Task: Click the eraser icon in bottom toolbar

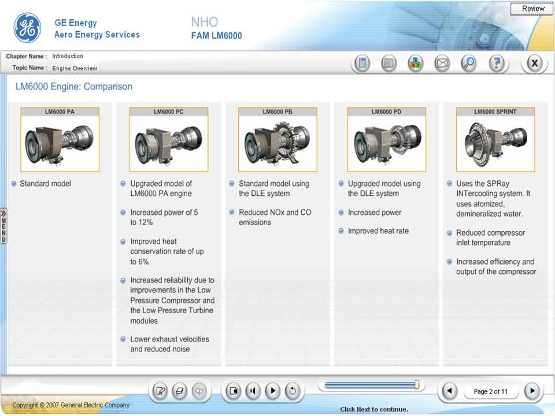Action: 179,391
